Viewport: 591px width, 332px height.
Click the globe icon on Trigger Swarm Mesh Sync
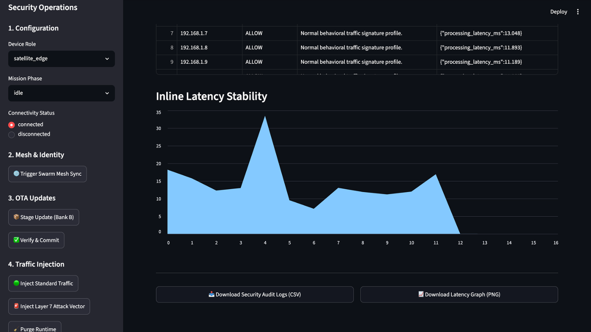(16, 174)
